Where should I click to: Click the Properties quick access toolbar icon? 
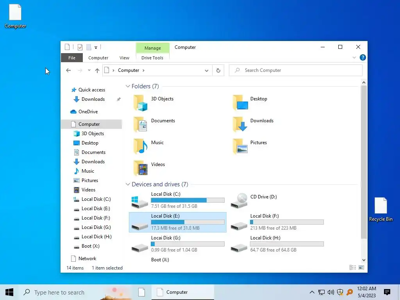point(80,47)
